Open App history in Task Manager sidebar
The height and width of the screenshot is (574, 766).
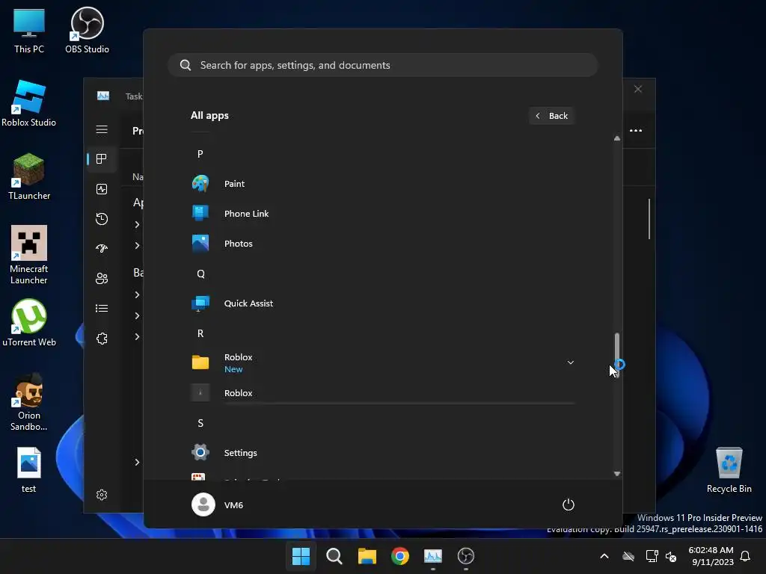click(x=102, y=219)
